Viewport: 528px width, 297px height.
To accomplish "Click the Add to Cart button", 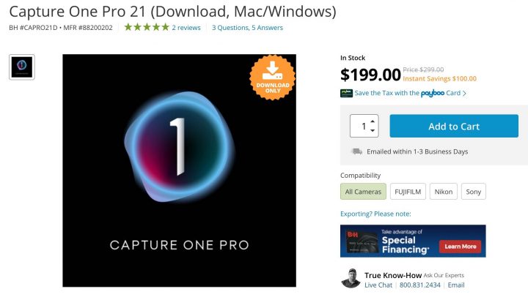I will click(454, 126).
